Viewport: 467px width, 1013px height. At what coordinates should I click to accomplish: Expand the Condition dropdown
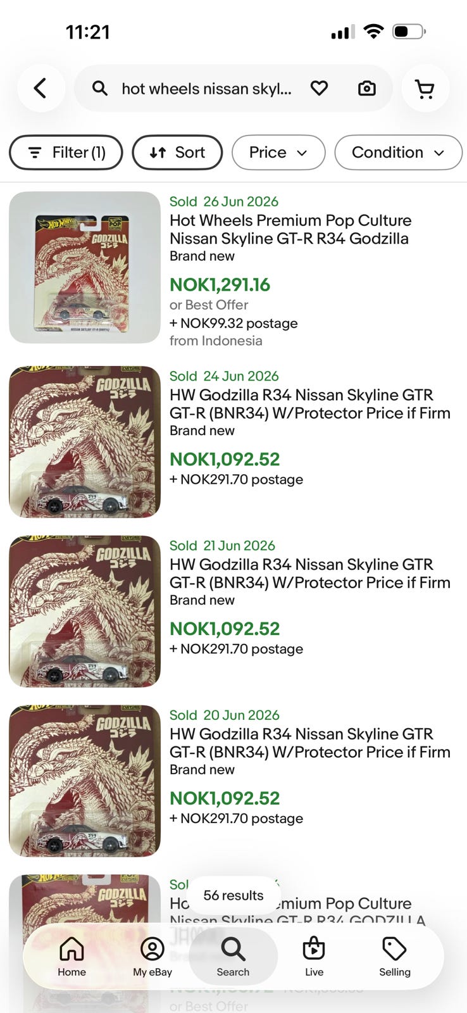pos(398,153)
